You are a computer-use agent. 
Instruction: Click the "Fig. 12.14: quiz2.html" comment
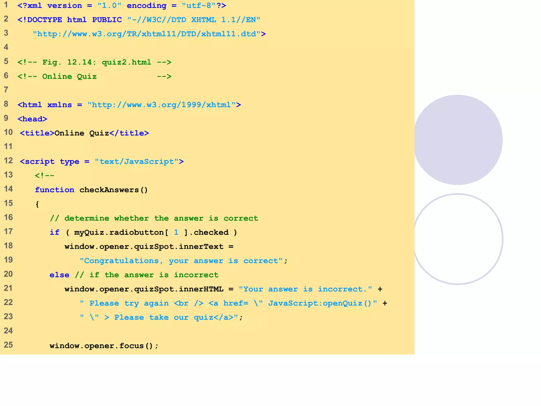click(97, 62)
